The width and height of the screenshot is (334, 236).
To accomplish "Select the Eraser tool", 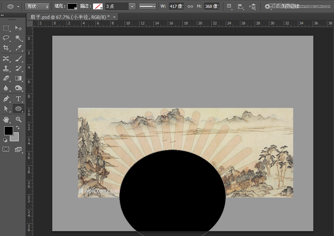I will [6, 78].
